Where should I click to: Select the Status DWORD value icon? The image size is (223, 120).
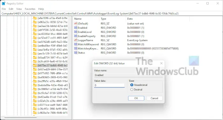point(76,53)
